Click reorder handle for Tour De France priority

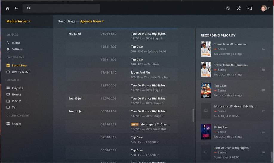point(263,152)
